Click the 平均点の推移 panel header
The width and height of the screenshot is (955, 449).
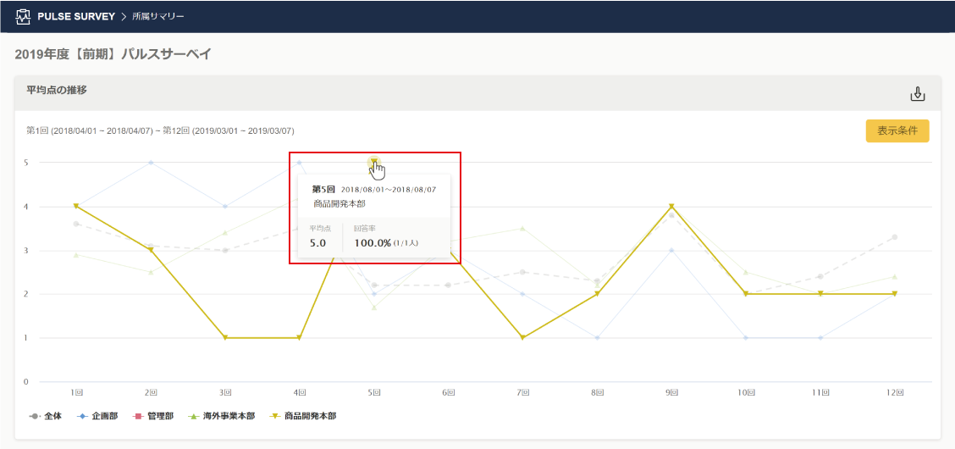point(57,90)
